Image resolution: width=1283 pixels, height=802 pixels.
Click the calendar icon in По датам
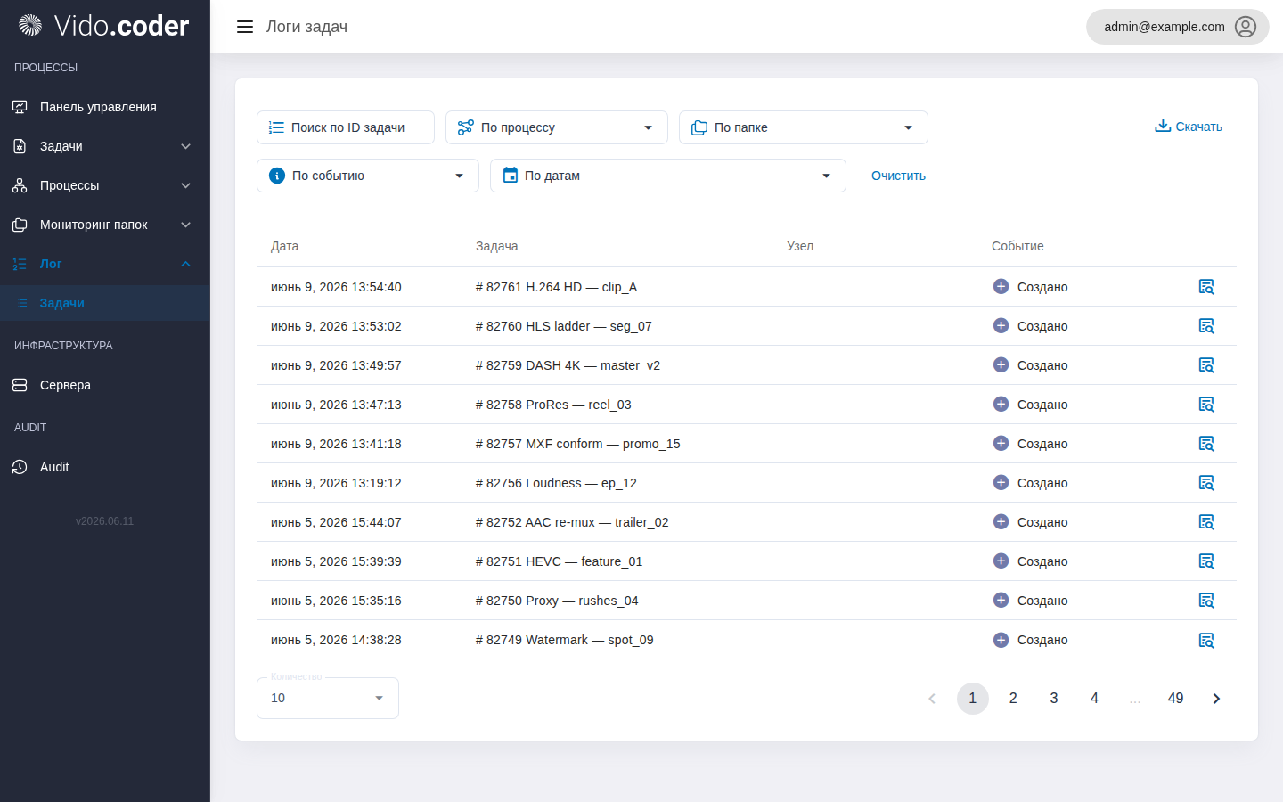pos(511,176)
